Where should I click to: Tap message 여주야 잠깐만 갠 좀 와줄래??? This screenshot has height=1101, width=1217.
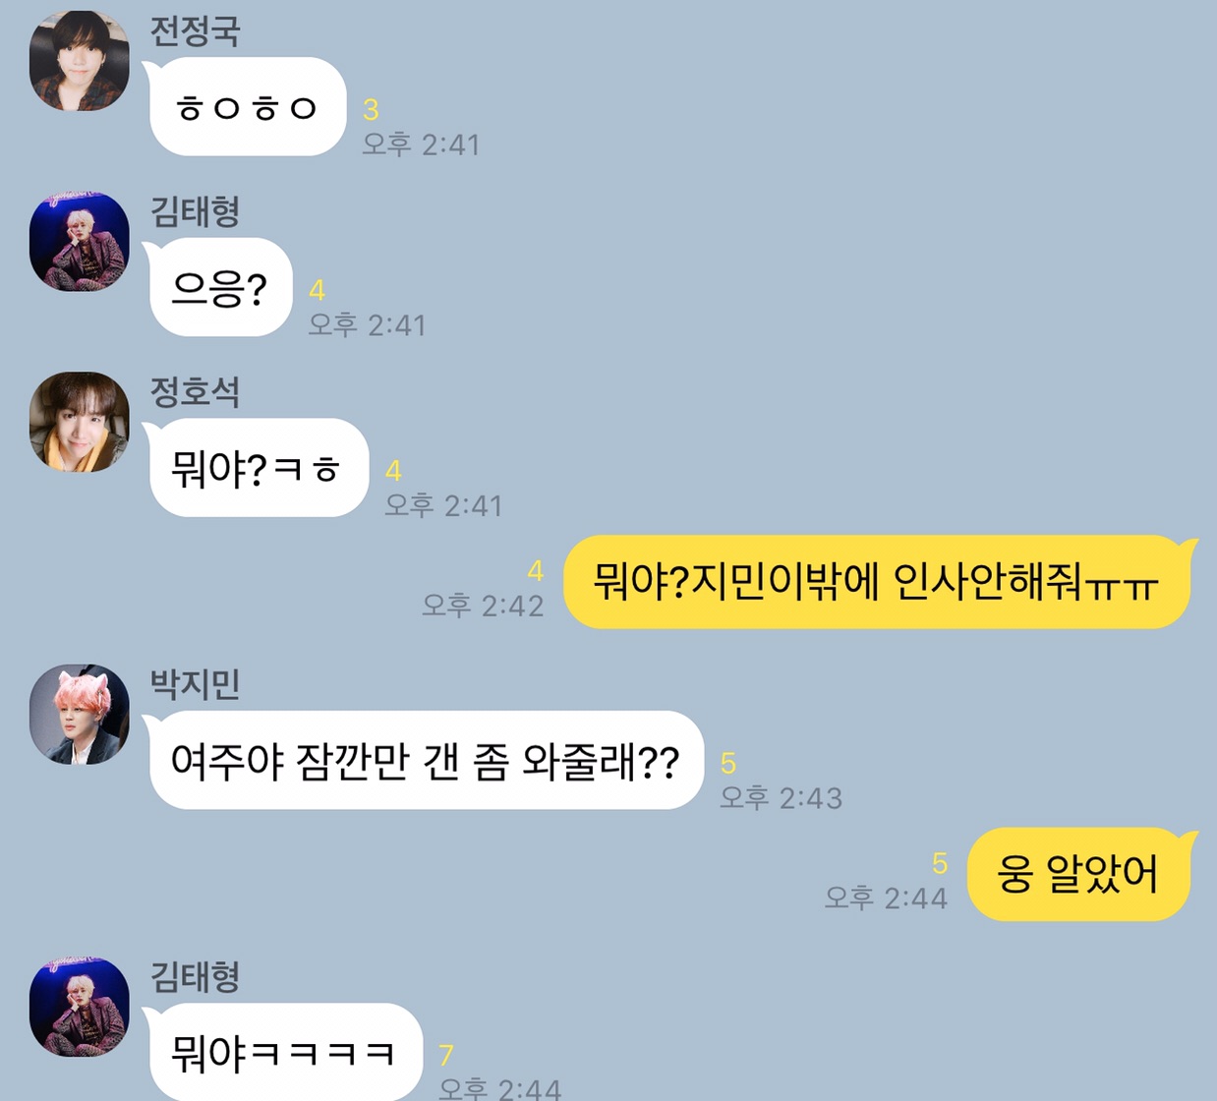click(425, 760)
